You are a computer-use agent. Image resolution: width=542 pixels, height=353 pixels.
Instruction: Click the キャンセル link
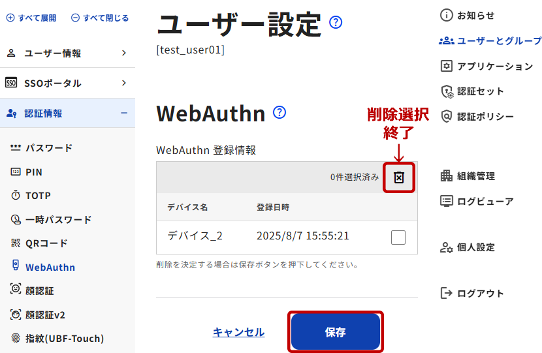point(238,332)
